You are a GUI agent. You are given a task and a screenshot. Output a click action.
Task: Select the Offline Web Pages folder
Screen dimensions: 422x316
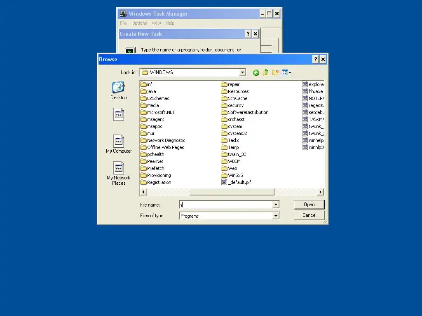point(162,147)
